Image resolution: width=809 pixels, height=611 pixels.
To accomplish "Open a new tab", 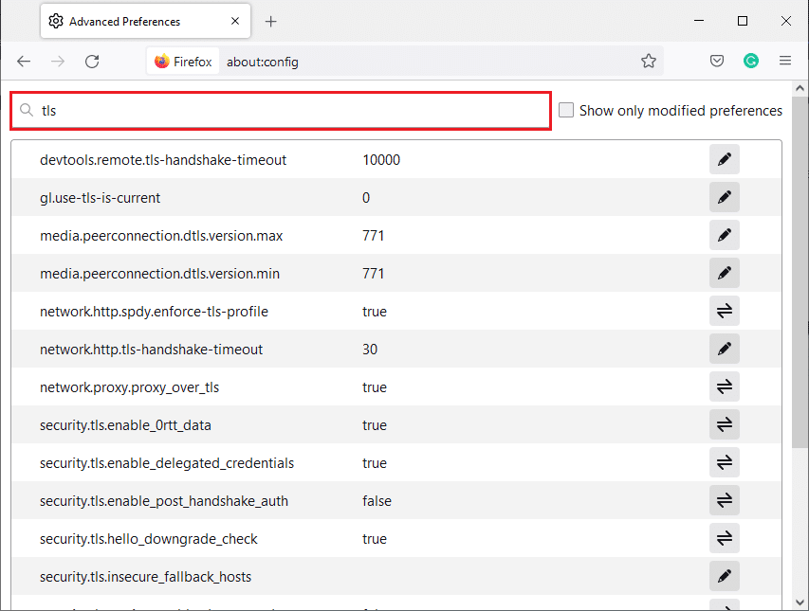I will 271,22.
